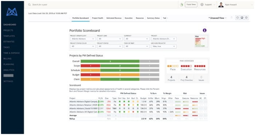Click the faded lock icon beside Unsaved View
Screen dimensions: 255x135
[232, 17]
